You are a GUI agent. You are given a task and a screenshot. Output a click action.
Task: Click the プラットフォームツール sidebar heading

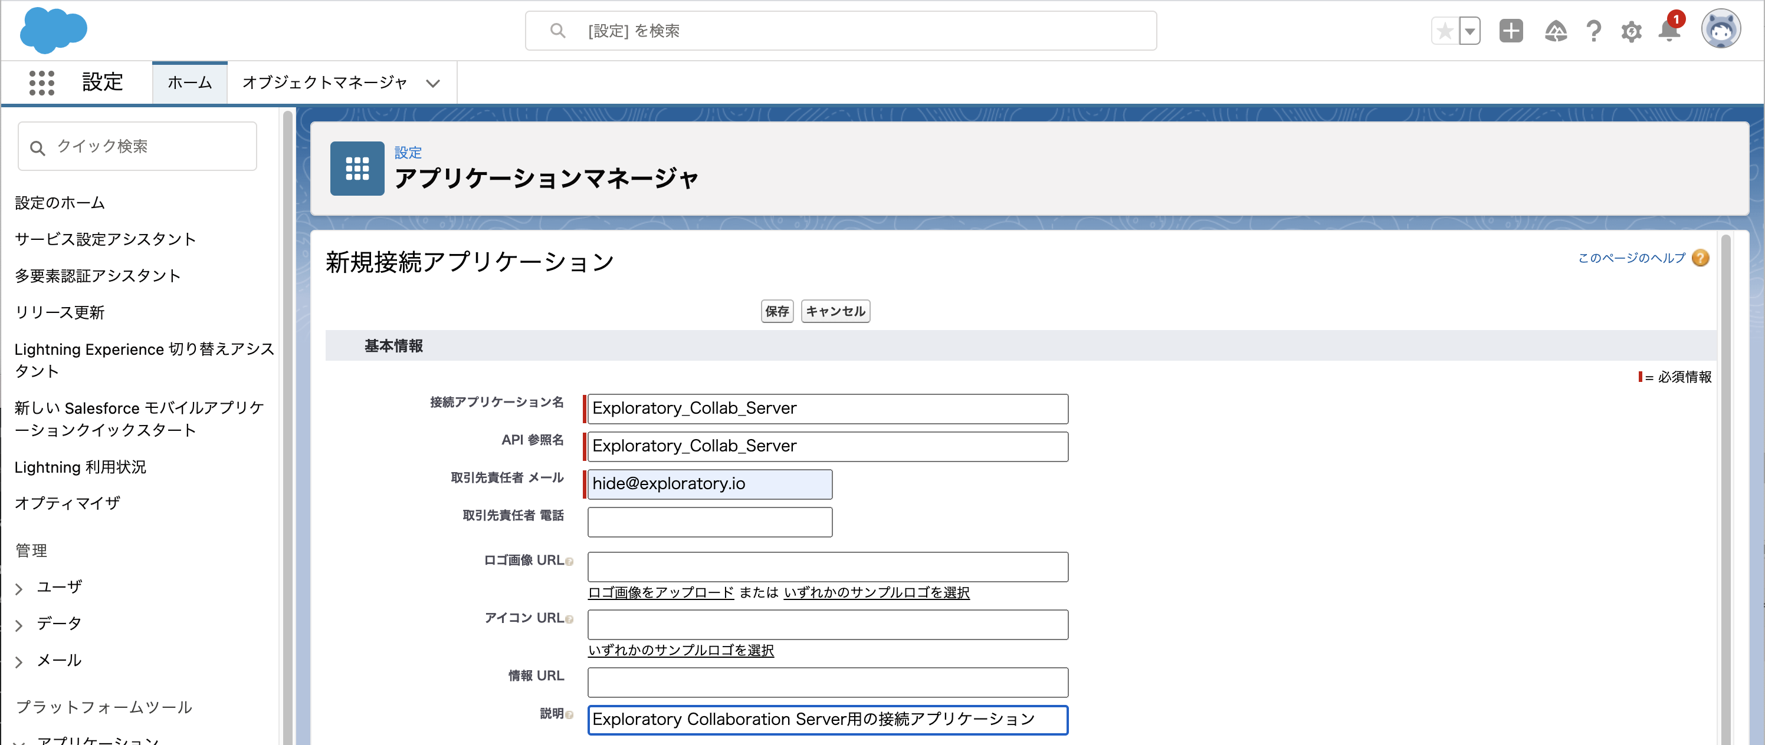103,707
